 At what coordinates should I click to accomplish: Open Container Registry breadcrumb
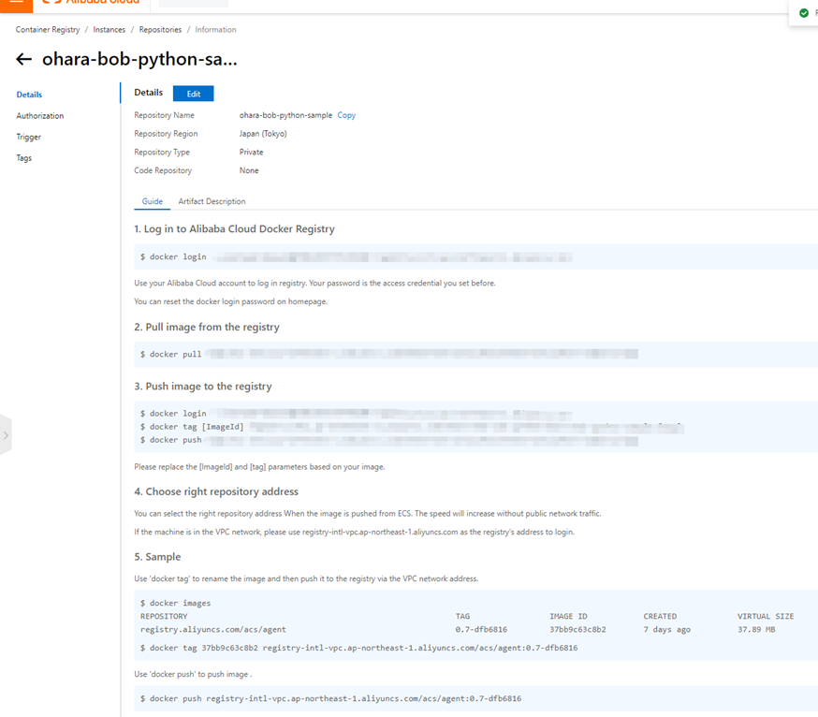point(48,30)
